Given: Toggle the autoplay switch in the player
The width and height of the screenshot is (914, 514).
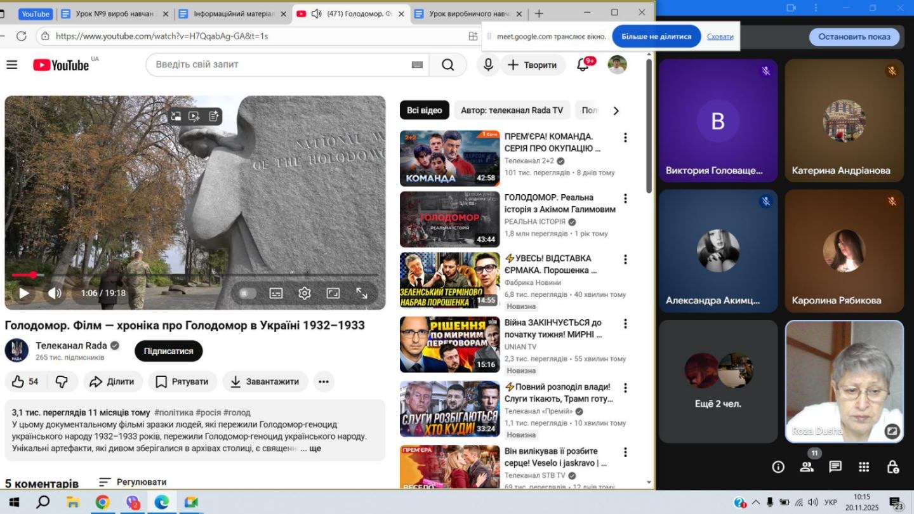Looking at the screenshot, I should [246, 293].
